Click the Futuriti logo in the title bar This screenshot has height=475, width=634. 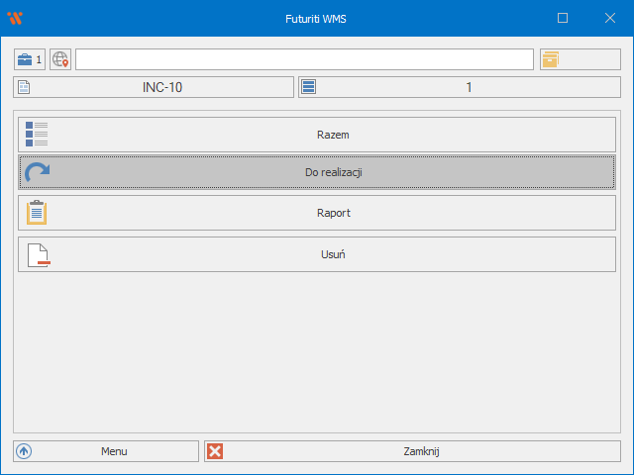(14, 18)
